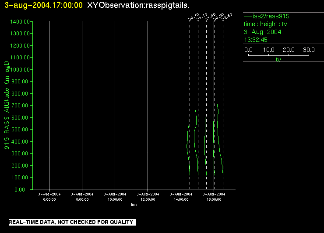324x233 pixels.
Task: Click the '200.00' altitude axis label
Action: pyautogui.click(x=20, y=165)
